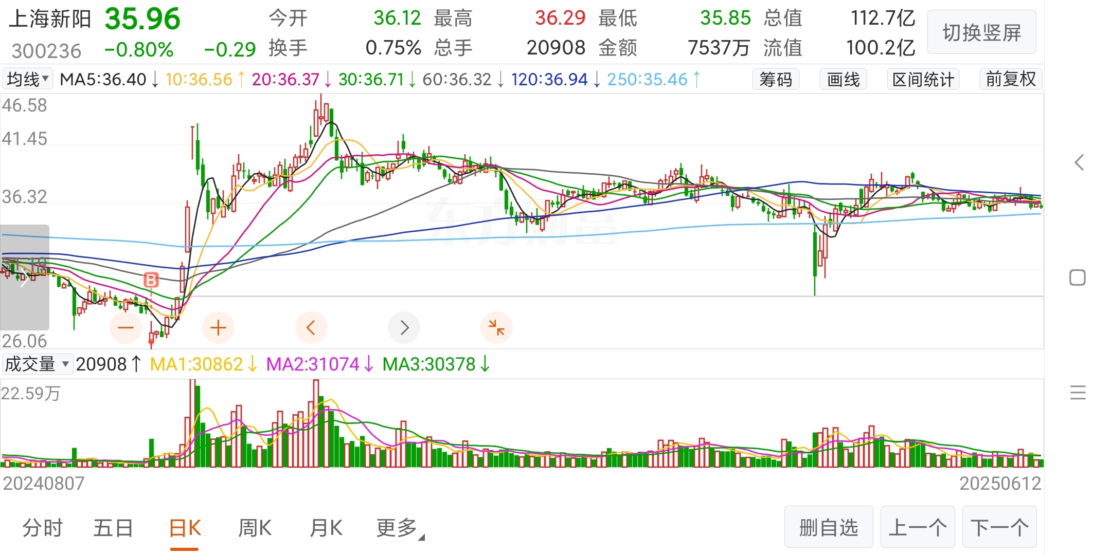Tap the current price 35.96

pyautogui.click(x=142, y=19)
